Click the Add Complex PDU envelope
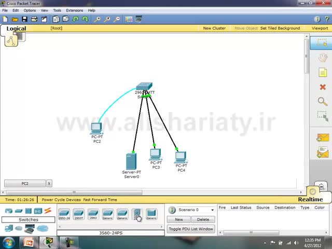Viewport: 332px width, 249px height. click(323, 153)
